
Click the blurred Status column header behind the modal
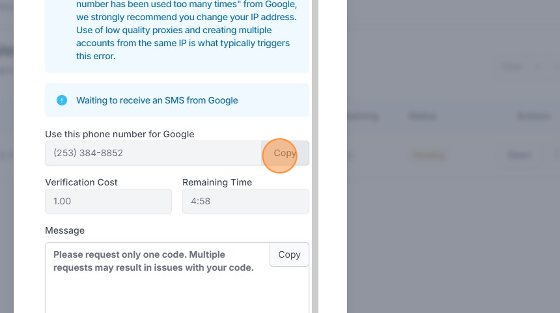click(x=423, y=116)
